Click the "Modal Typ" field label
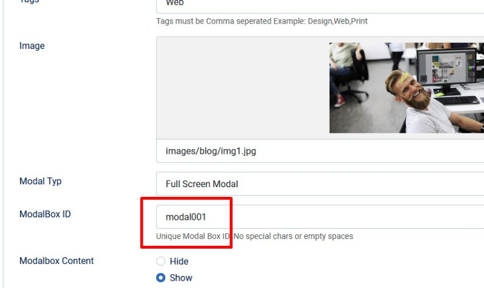484x288 pixels. pos(41,181)
